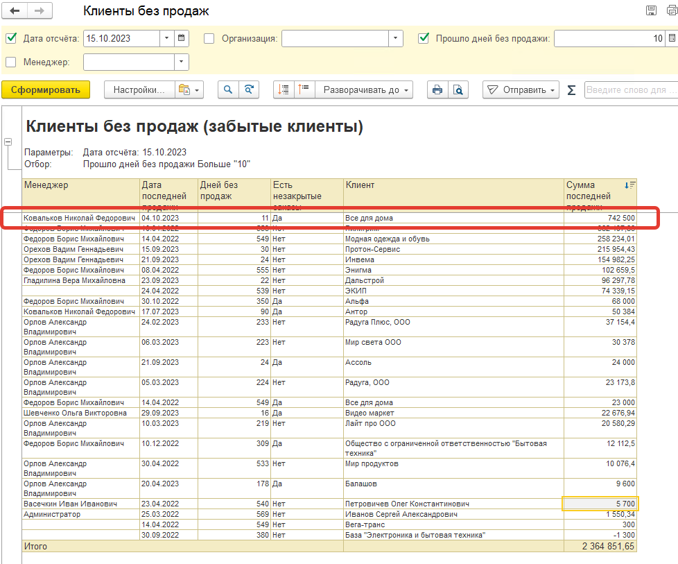Select the 742 500 amount cell
Screen dimensions: 678x564
[600, 218]
